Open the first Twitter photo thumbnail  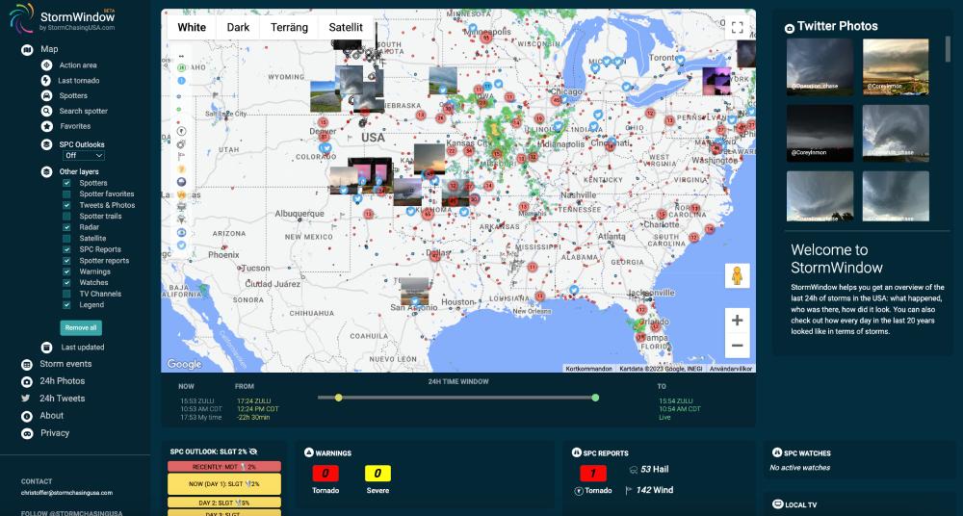coord(820,67)
